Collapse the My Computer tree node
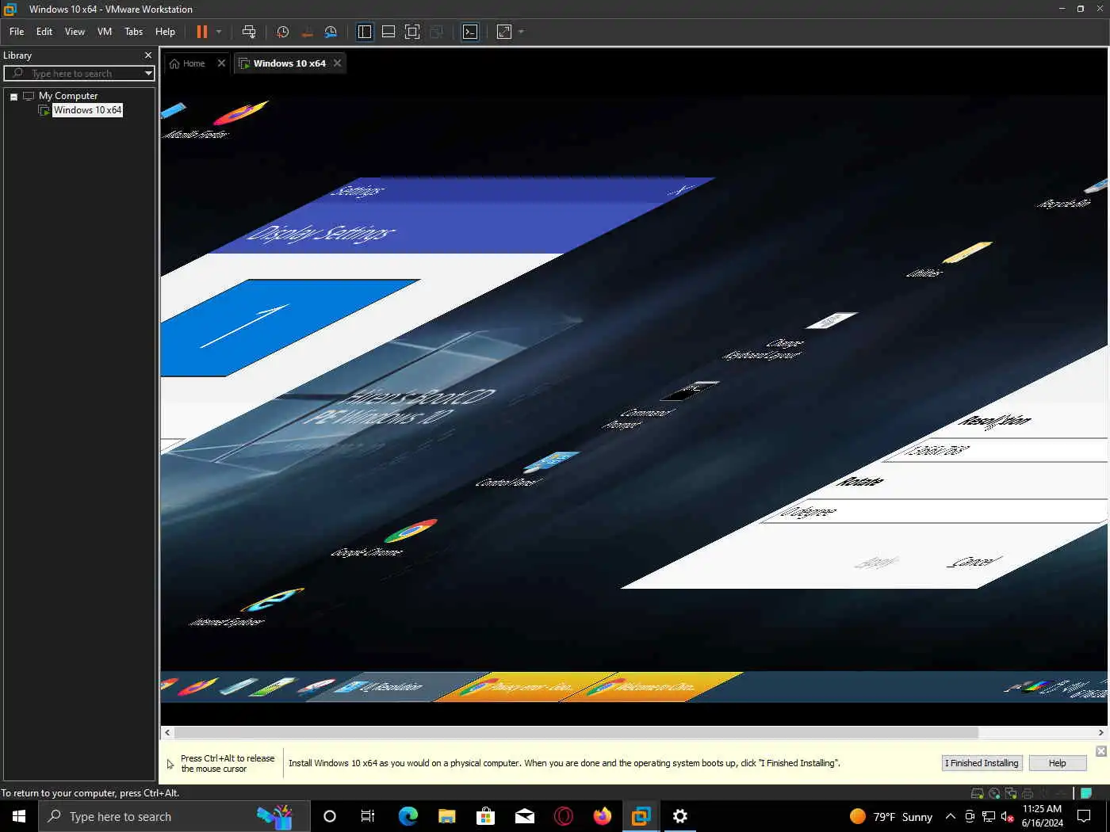This screenshot has height=832, width=1110. click(13, 97)
